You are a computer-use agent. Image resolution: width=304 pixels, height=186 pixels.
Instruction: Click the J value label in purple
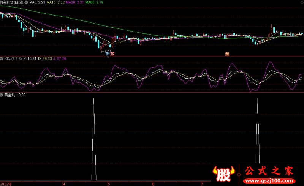pyautogui.click(x=60, y=58)
